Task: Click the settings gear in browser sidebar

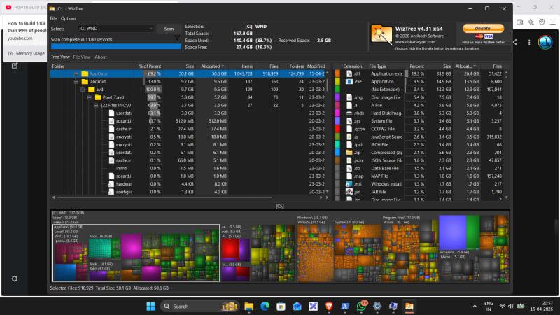Action: coord(14,279)
